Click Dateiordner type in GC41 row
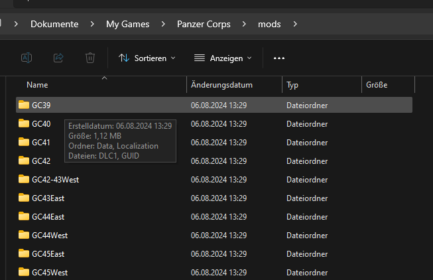433x280 pixels. [307, 143]
